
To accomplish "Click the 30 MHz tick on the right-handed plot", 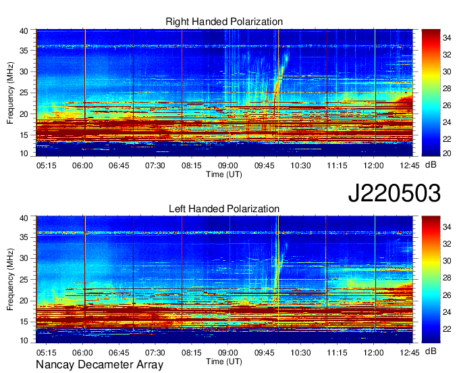I will click(x=24, y=72).
